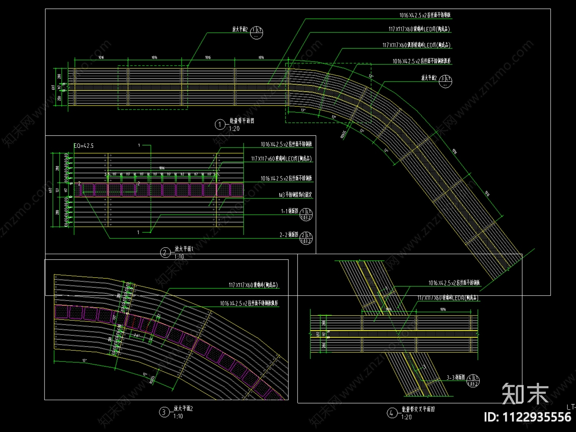
Task: Click the circled number 2 title marker
Action: pyautogui.click(x=165, y=253)
